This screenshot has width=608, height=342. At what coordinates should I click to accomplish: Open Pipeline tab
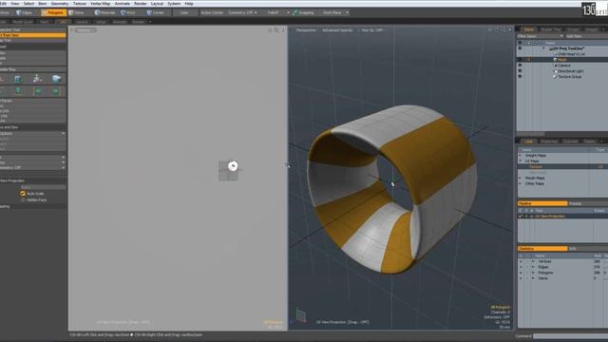(542, 203)
